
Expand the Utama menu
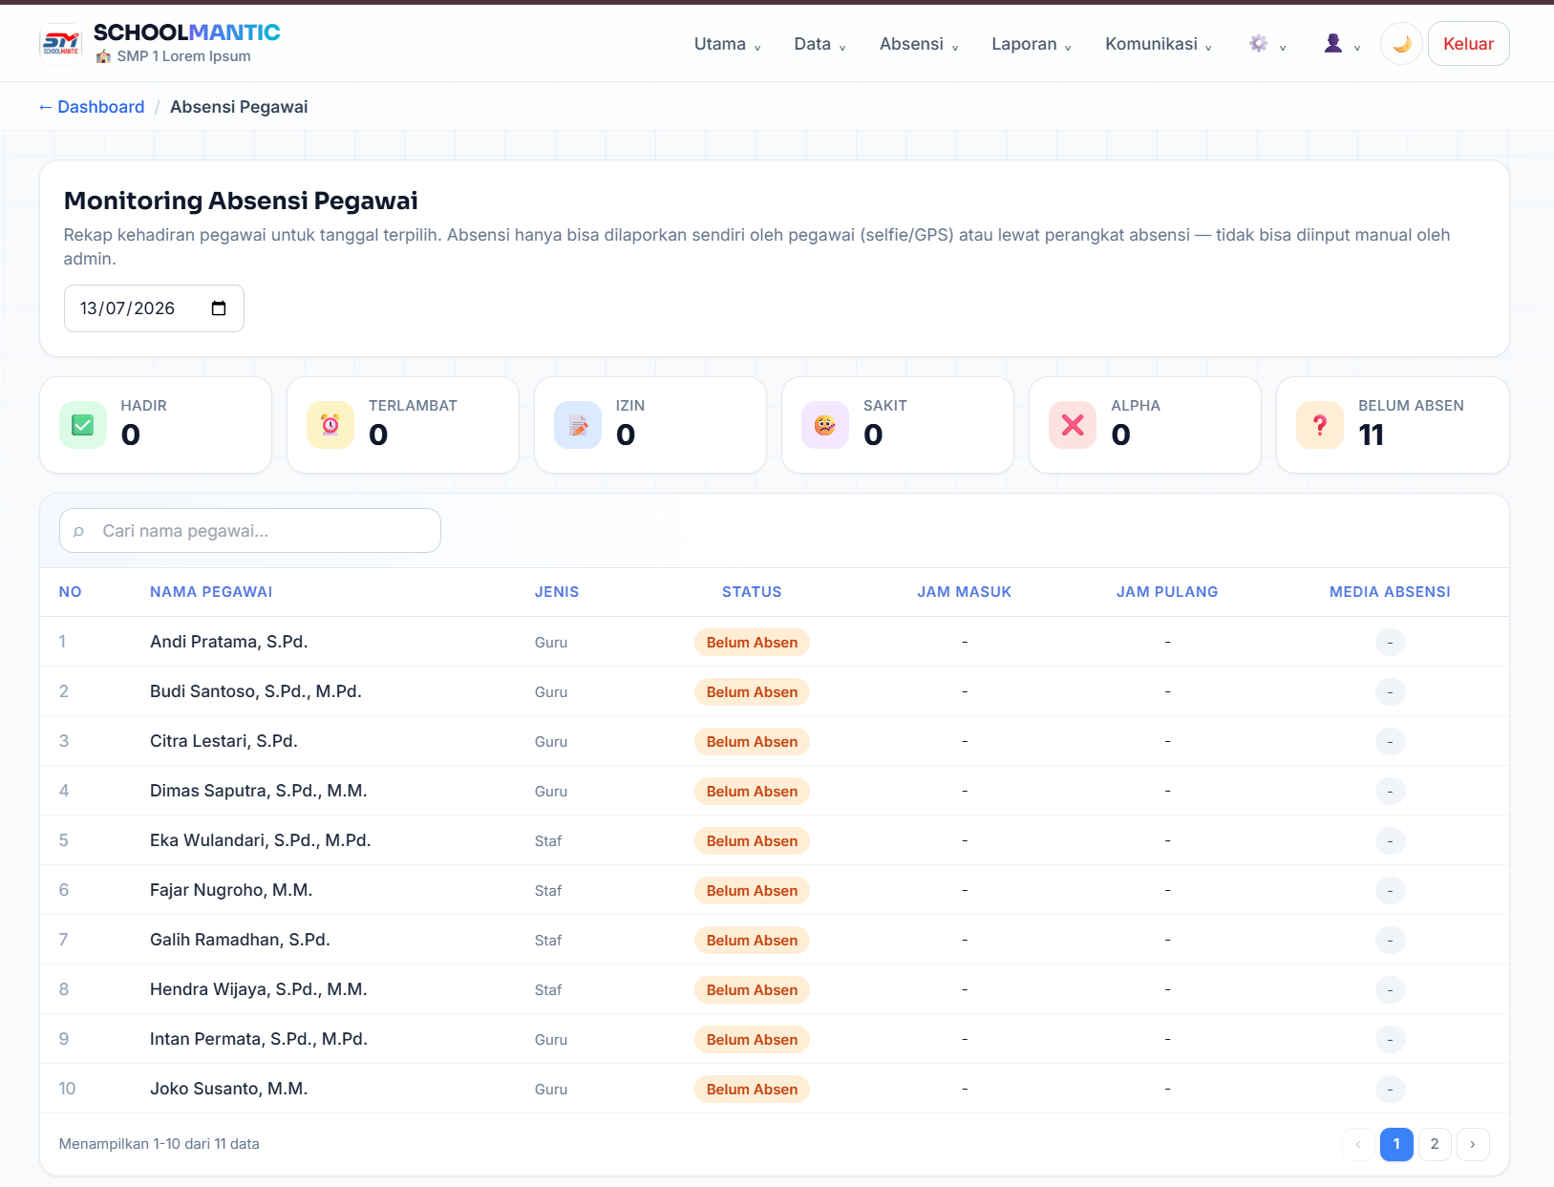[728, 44]
